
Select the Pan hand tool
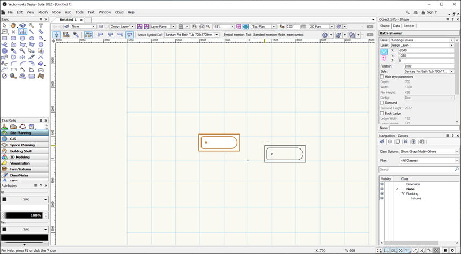coord(13,26)
